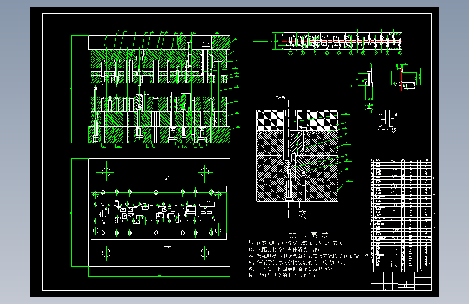Click the red horizontal centerline of plan view
Image resolution: width=469 pixels, height=304 pixels.
(x=135, y=213)
